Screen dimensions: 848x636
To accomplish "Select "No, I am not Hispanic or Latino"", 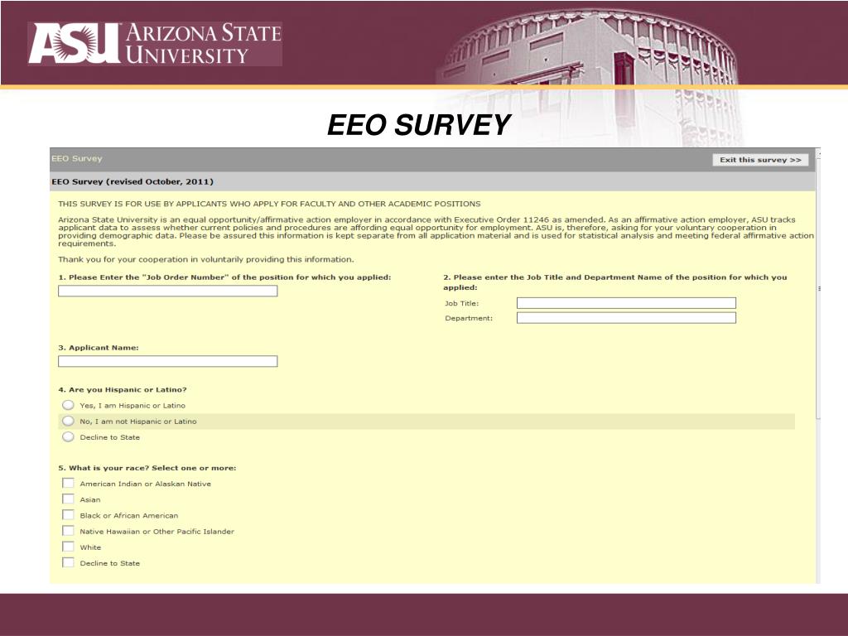I will (69, 421).
